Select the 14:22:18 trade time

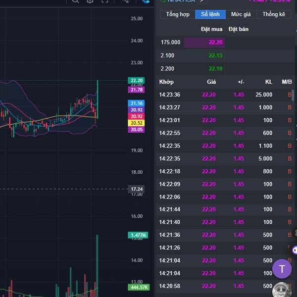tap(170, 171)
